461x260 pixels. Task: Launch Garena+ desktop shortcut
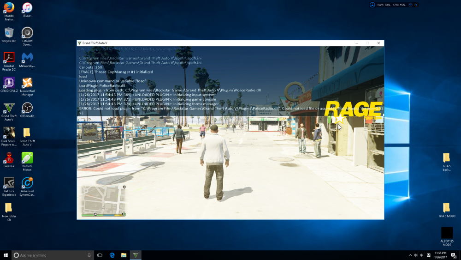click(9, 160)
